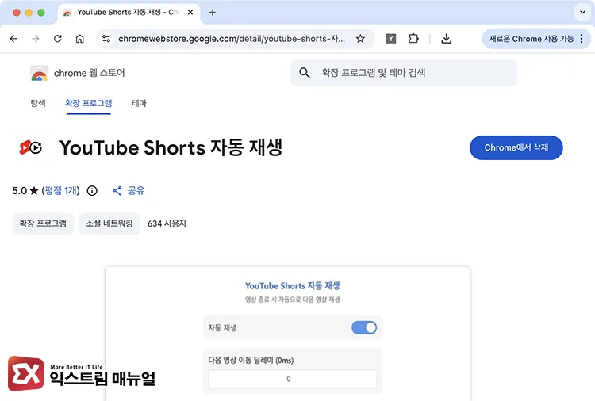The width and height of the screenshot is (595, 401).
Task: Open site information icon in address bar
Action: pos(106,39)
